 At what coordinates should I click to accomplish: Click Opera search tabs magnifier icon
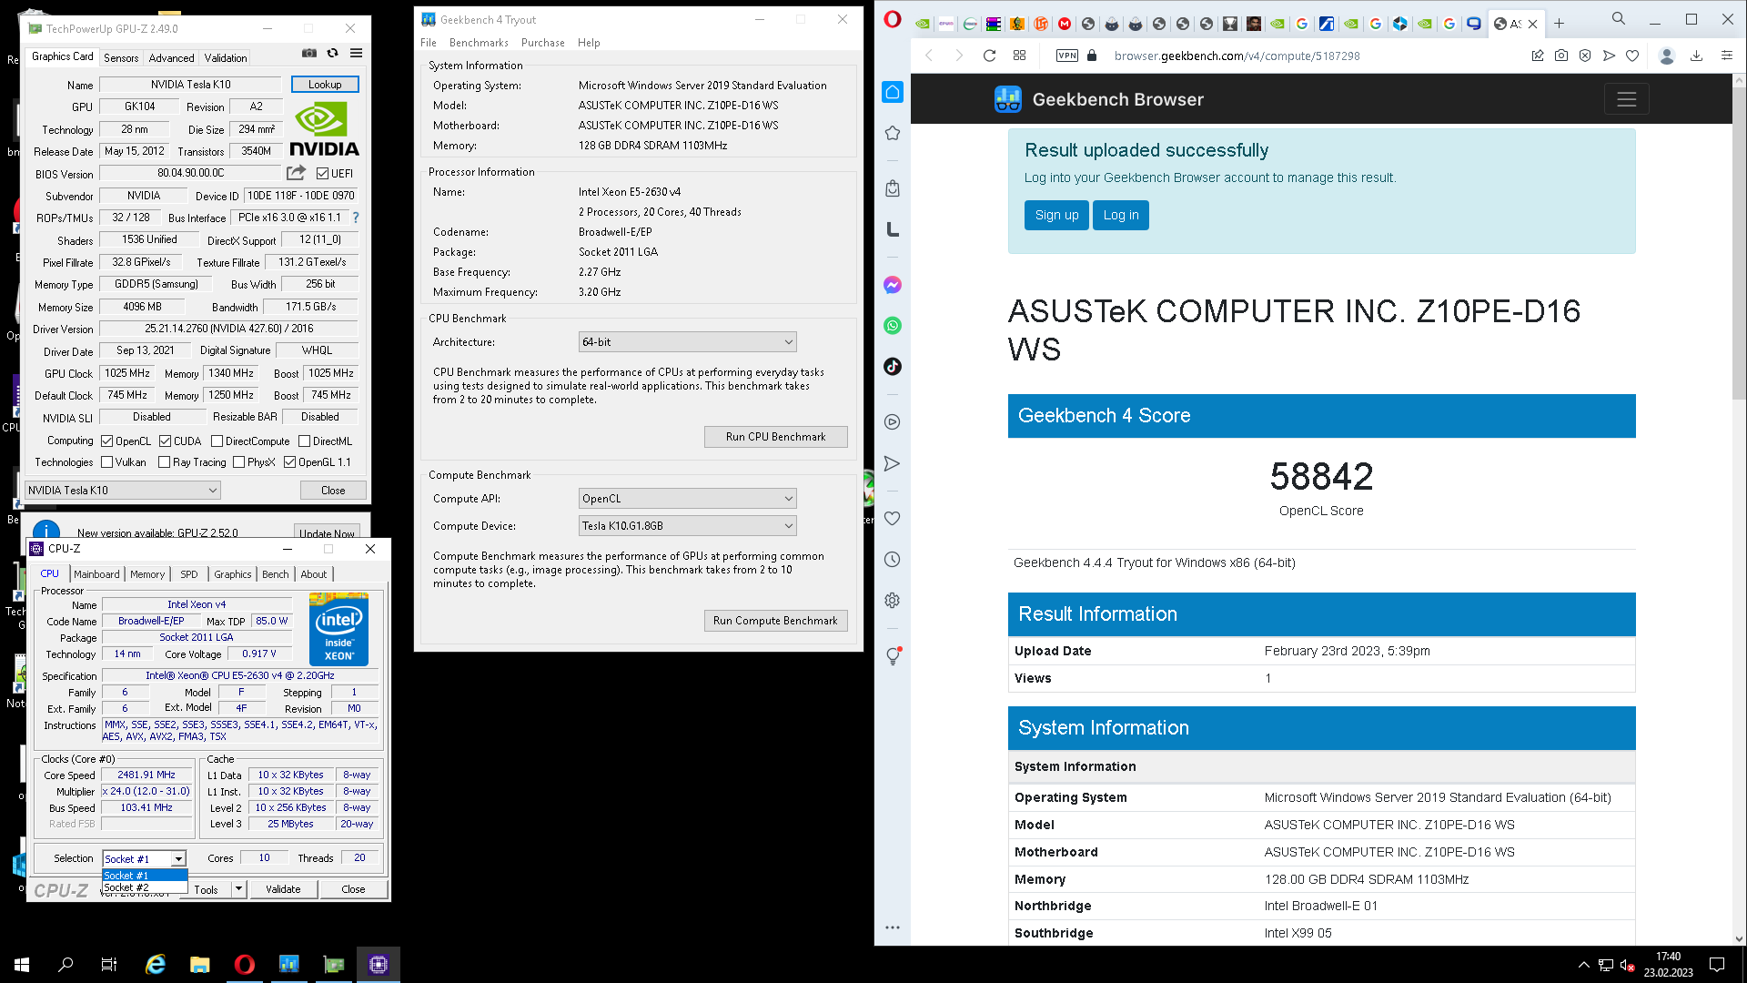coord(1619,19)
